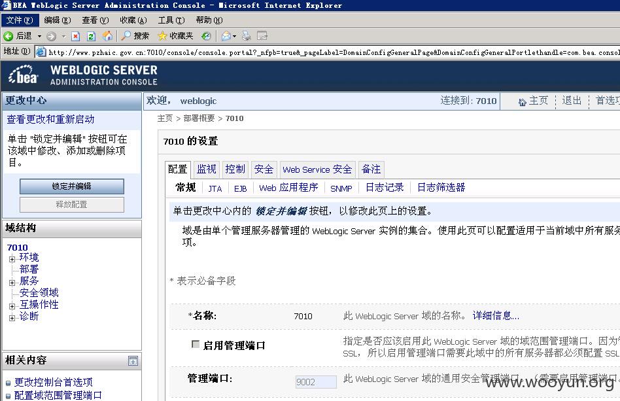
Task: Open the Mail icon dropdown arrow
Action: (235, 37)
